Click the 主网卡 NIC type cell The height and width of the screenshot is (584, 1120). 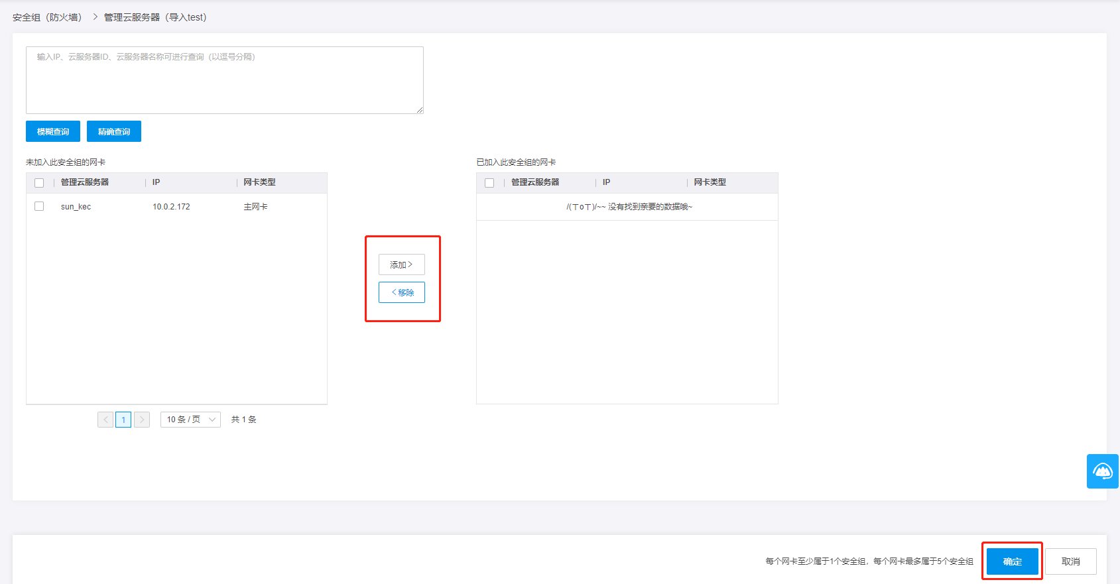pos(255,207)
